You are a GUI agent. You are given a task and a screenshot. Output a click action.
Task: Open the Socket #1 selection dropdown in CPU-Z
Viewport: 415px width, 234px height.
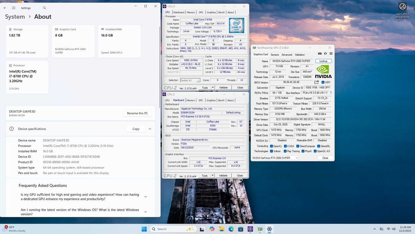(190, 80)
